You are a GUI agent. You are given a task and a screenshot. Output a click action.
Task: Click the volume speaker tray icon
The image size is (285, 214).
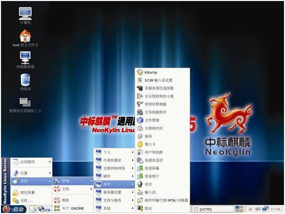(258, 209)
